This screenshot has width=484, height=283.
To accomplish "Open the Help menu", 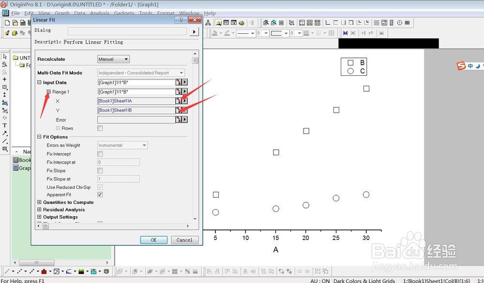I will click(x=210, y=13).
